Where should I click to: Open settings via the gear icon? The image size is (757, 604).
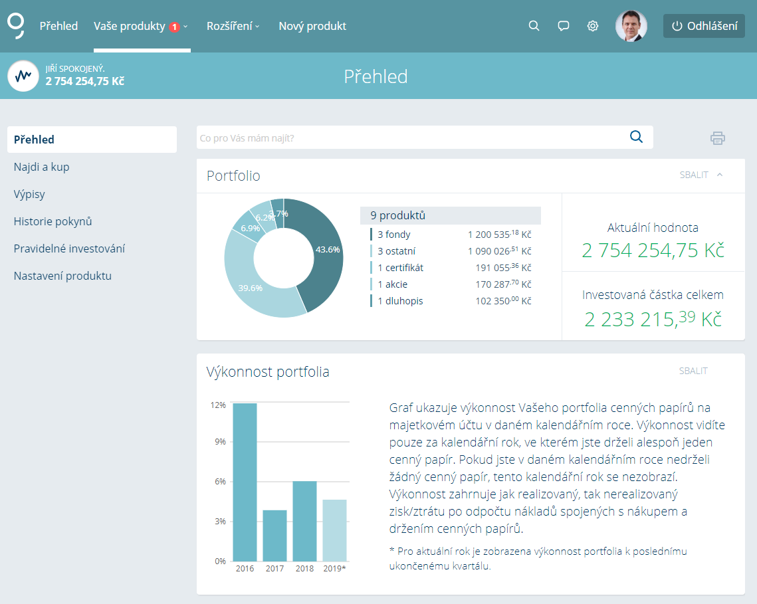[x=593, y=26]
